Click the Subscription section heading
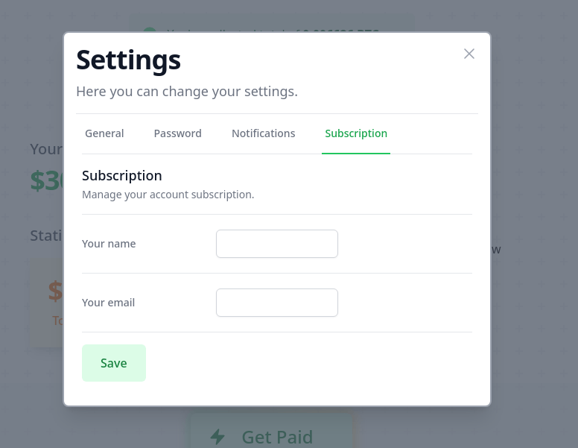The height and width of the screenshot is (448, 578). [x=122, y=176]
